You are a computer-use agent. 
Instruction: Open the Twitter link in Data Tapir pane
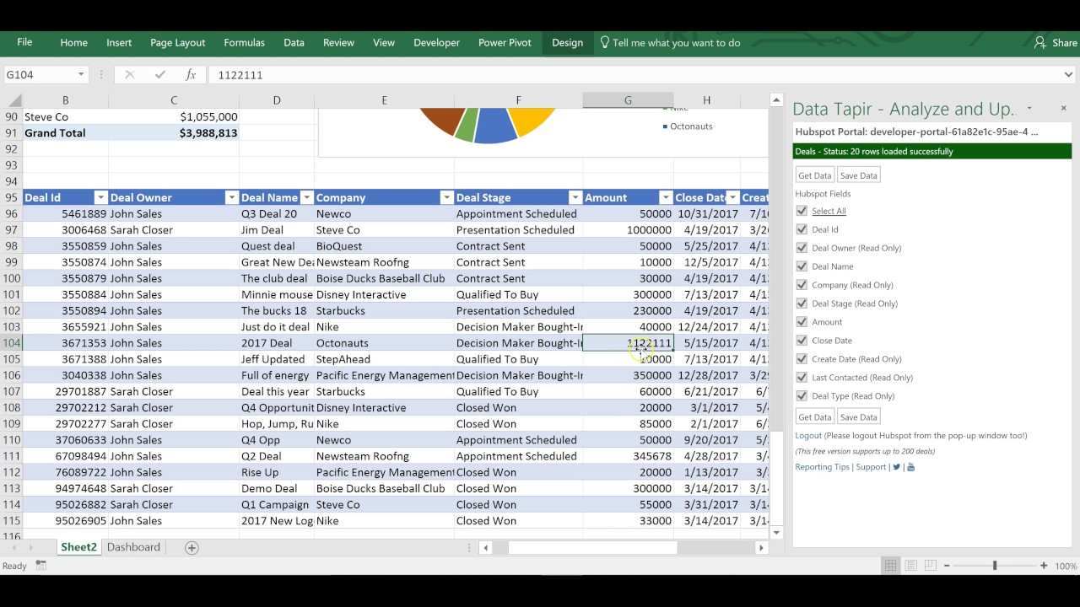click(x=897, y=467)
